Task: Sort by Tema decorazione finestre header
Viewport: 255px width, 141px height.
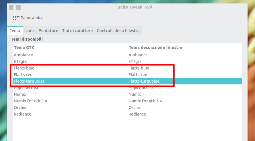Action: [x=156, y=47]
